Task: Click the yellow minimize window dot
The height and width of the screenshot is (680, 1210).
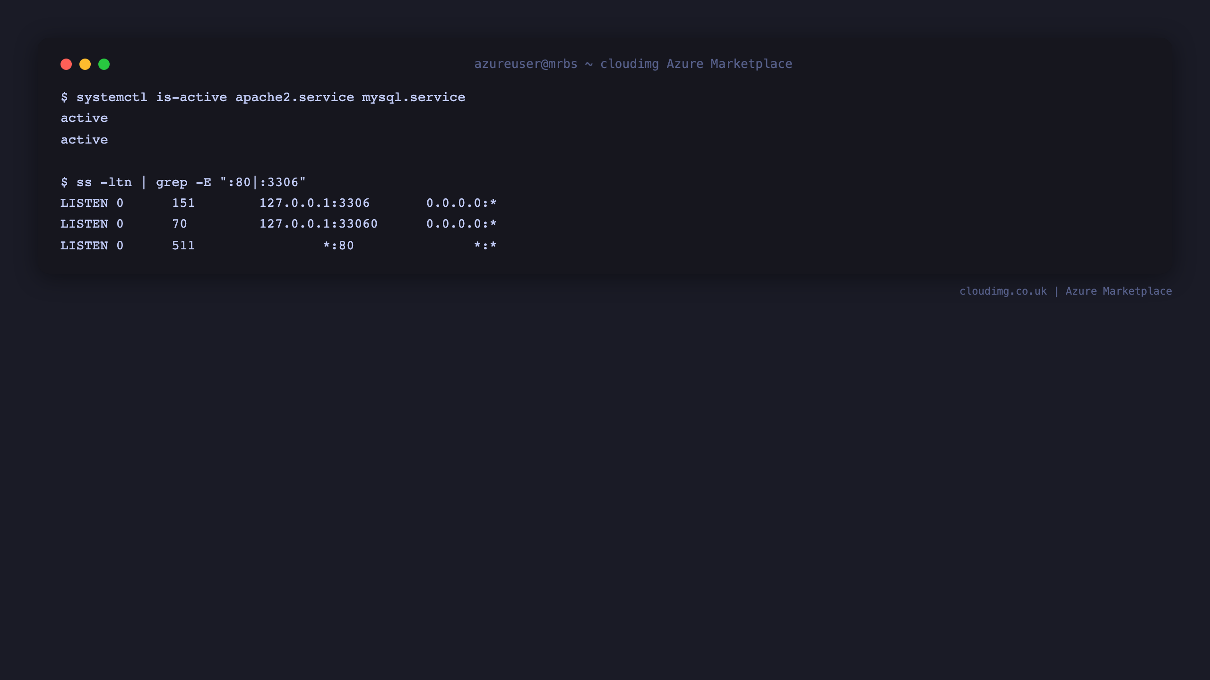Action: click(x=85, y=64)
